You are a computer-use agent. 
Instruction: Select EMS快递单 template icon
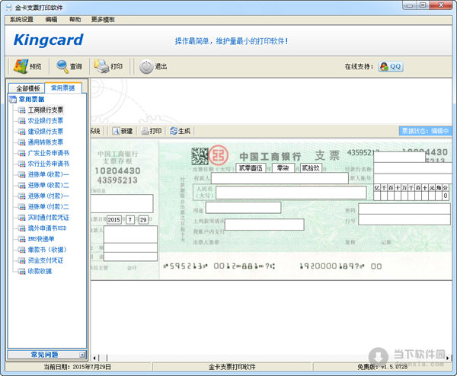[21, 239]
